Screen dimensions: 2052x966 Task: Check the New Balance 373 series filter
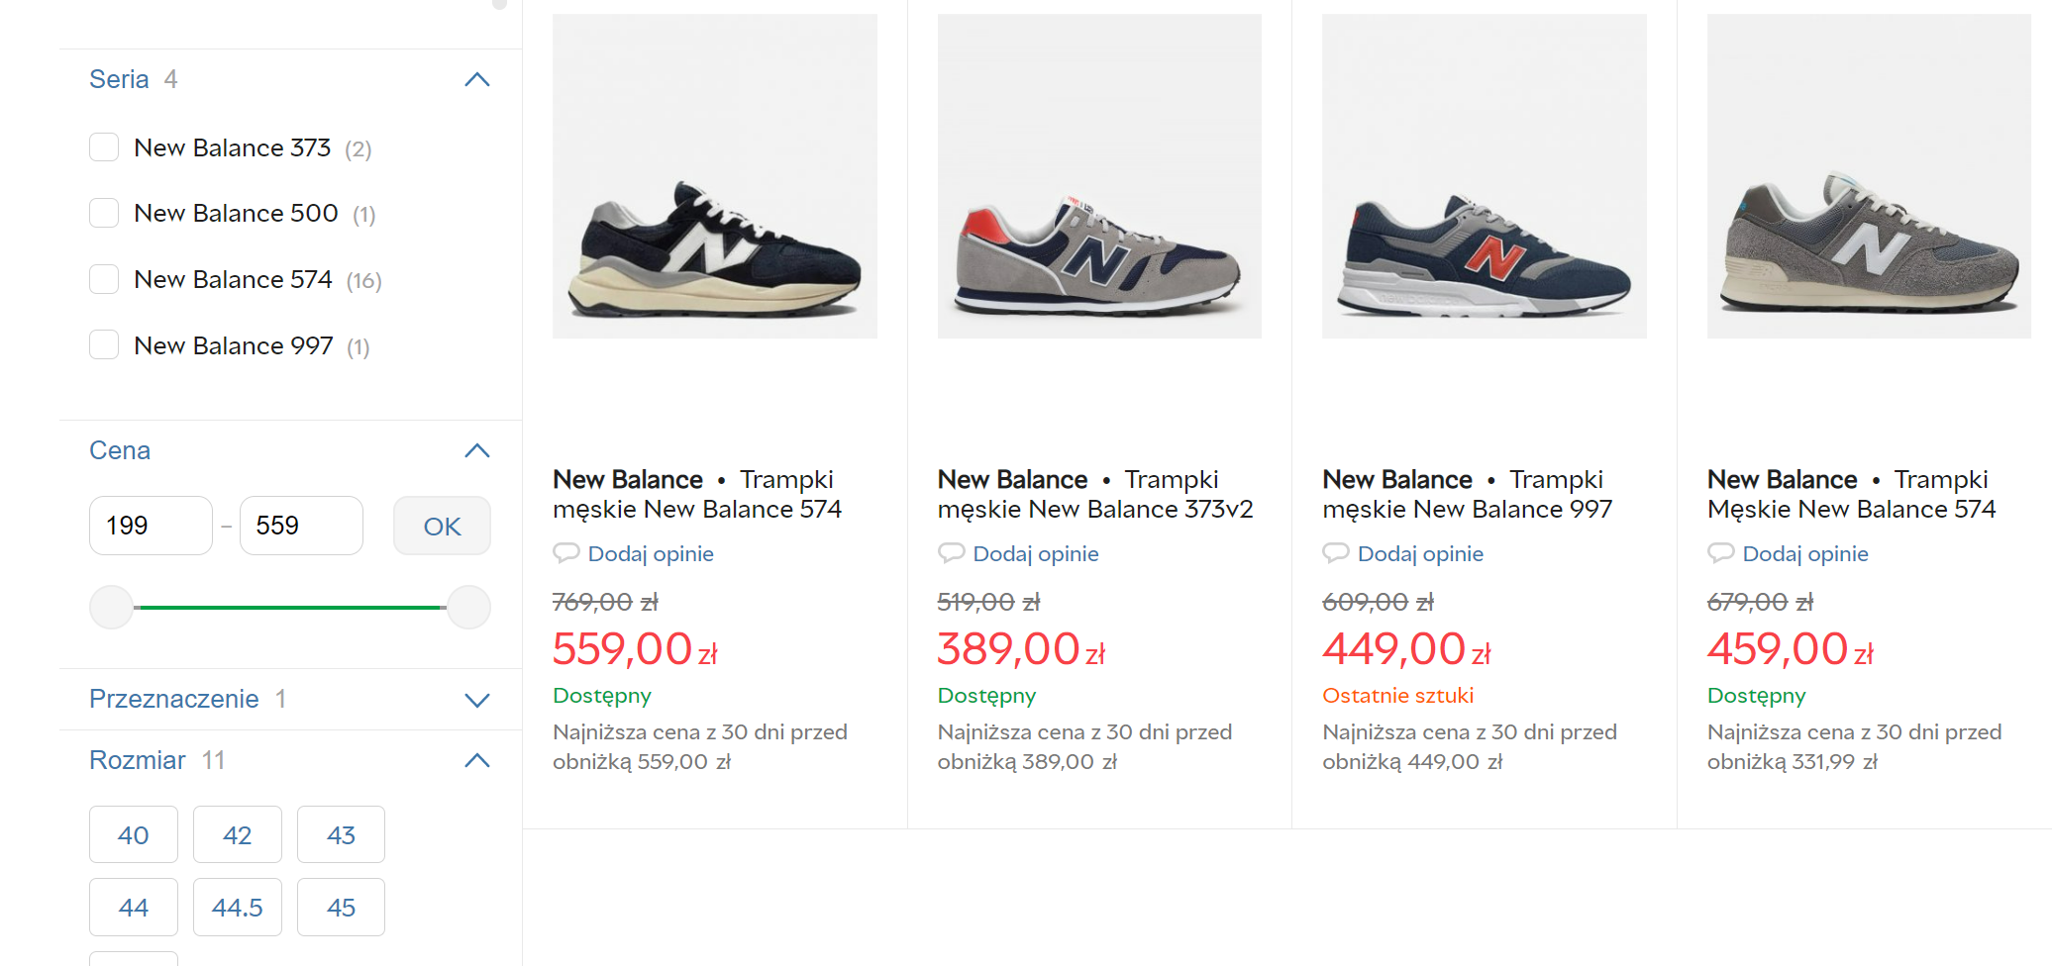pyautogui.click(x=104, y=147)
